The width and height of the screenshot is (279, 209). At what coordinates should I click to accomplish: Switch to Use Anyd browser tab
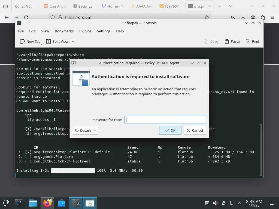point(55,6)
